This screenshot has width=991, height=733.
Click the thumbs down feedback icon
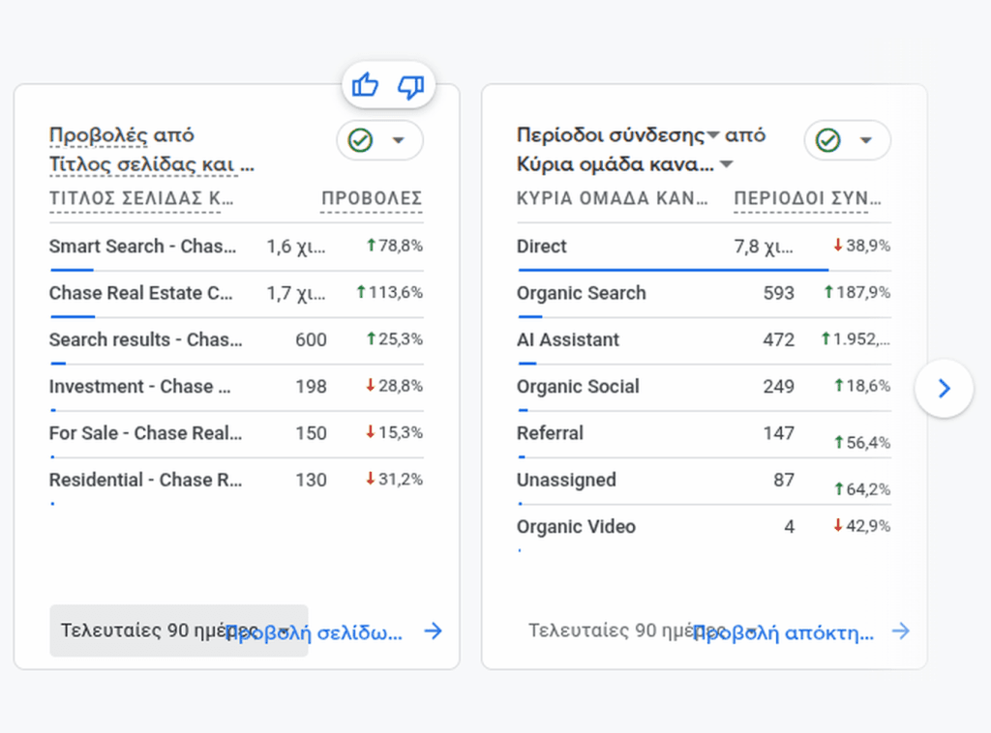click(410, 86)
